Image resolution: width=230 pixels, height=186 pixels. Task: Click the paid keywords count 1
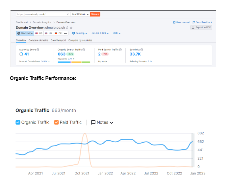click(109, 61)
